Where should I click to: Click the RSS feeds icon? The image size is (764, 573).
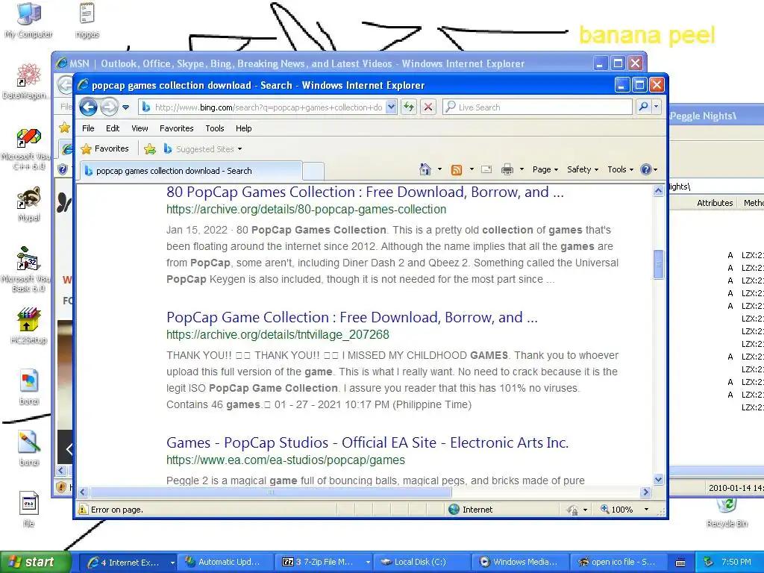[457, 169]
